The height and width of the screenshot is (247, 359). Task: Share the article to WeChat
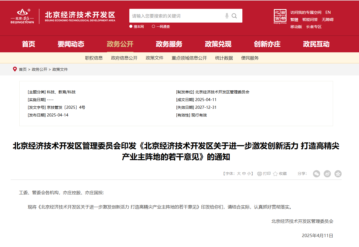tap(316, 174)
